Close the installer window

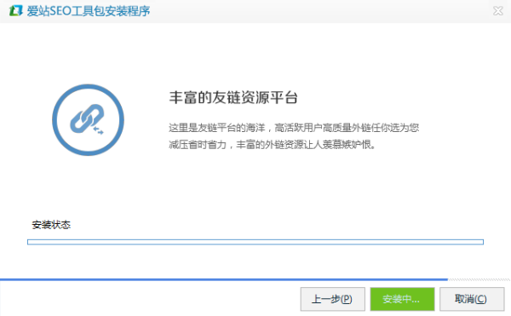pyautogui.click(x=498, y=11)
